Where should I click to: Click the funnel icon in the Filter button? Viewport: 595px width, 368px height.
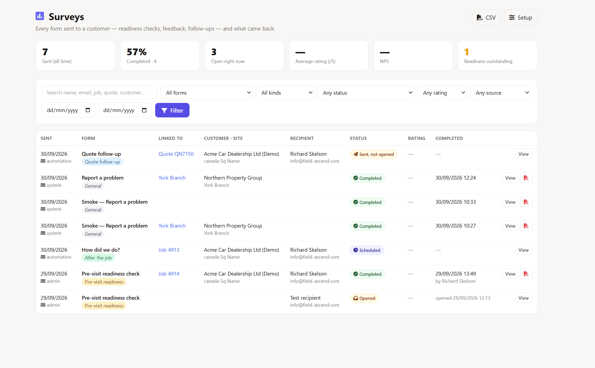(164, 110)
